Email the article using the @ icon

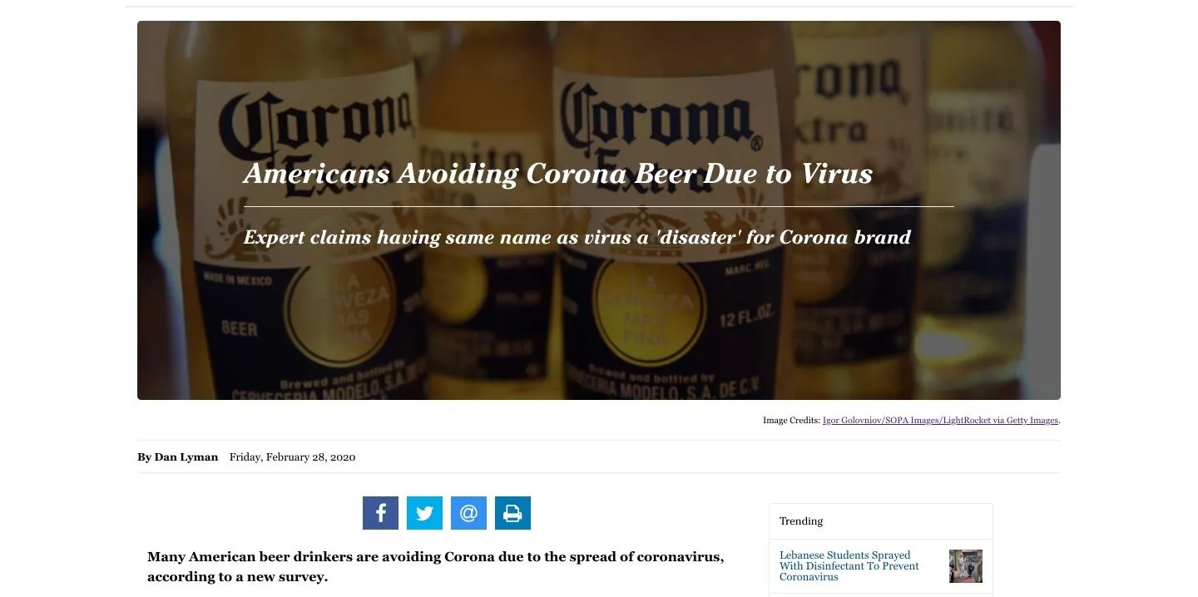[468, 513]
